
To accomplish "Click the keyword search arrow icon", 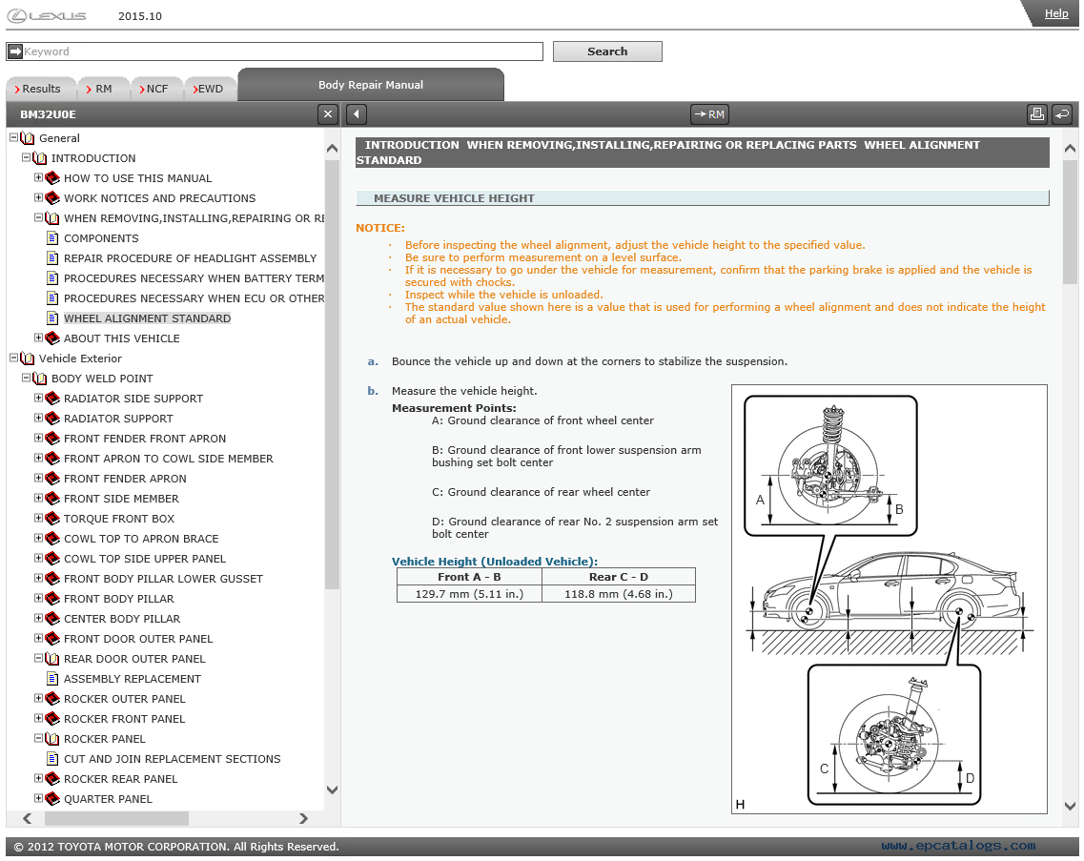I will tap(15, 51).
